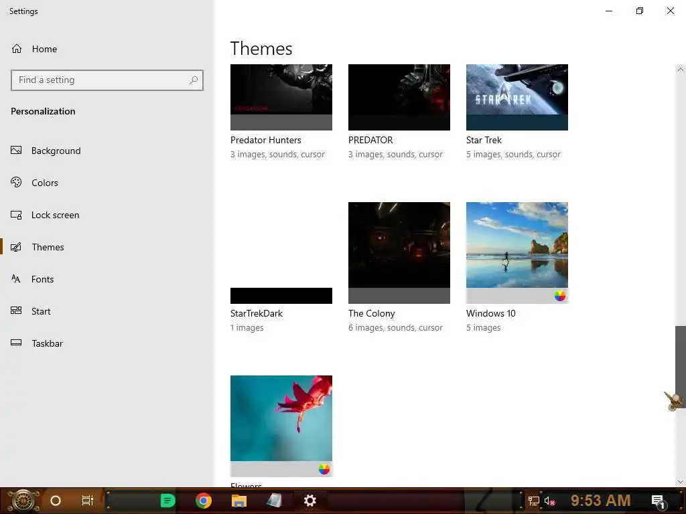
Task: Click the Start tiles icon
Action: click(16, 311)
